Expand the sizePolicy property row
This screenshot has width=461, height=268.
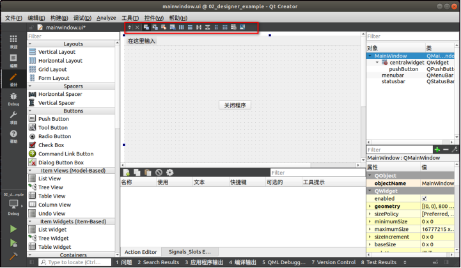click(370, 214)
